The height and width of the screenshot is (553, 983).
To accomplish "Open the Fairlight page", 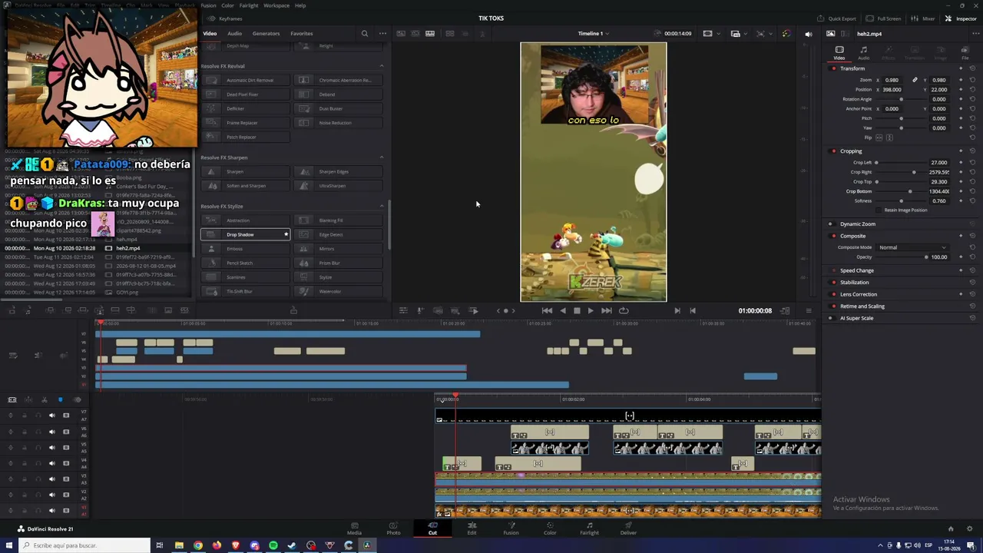I will click(x=589, y=528).
